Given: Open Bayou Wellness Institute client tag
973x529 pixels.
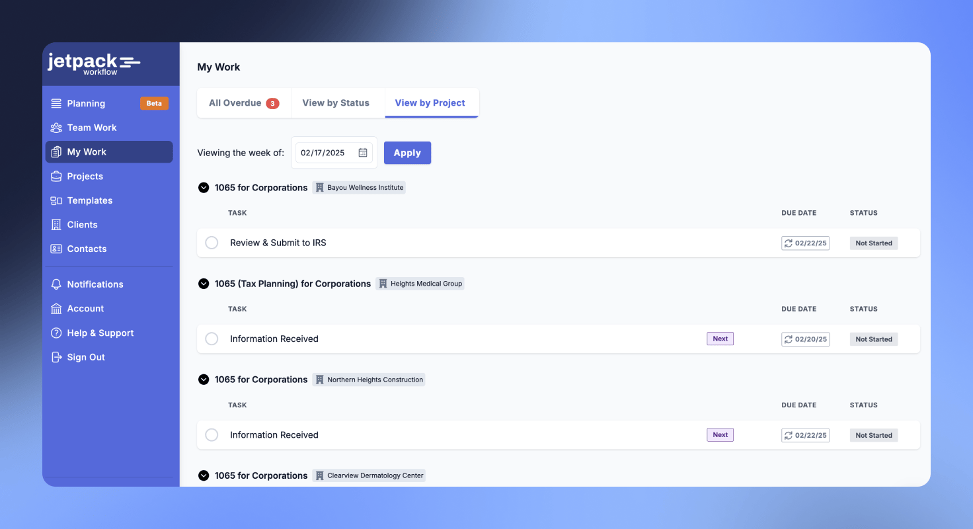Looking at the screenshot, I should pyautogui.click(x=359, y=188).
